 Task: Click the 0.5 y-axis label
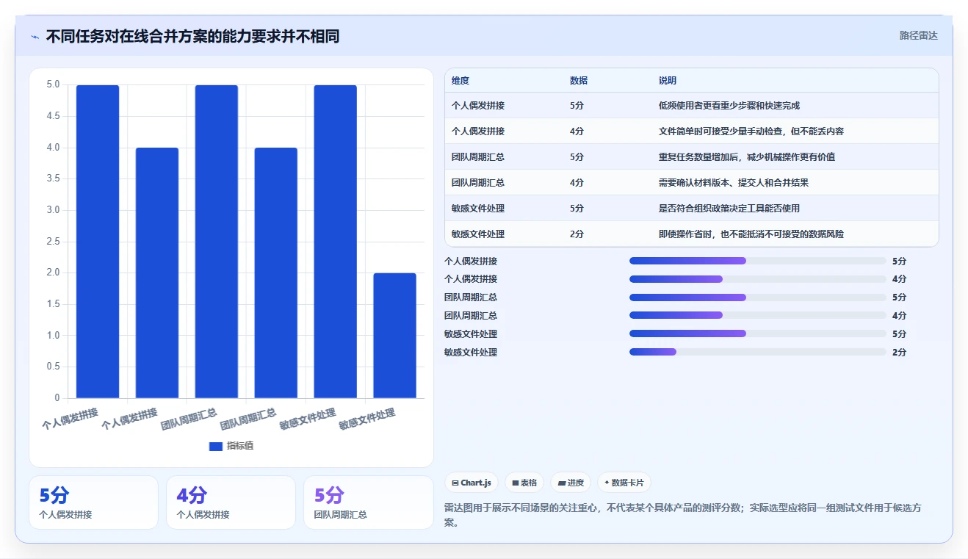pos(53,367)
